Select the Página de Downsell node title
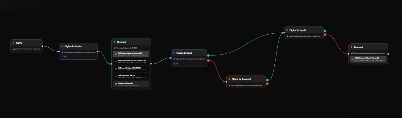Image resolution: width=402 pixels, height=118 pixels. coord(241,79)
